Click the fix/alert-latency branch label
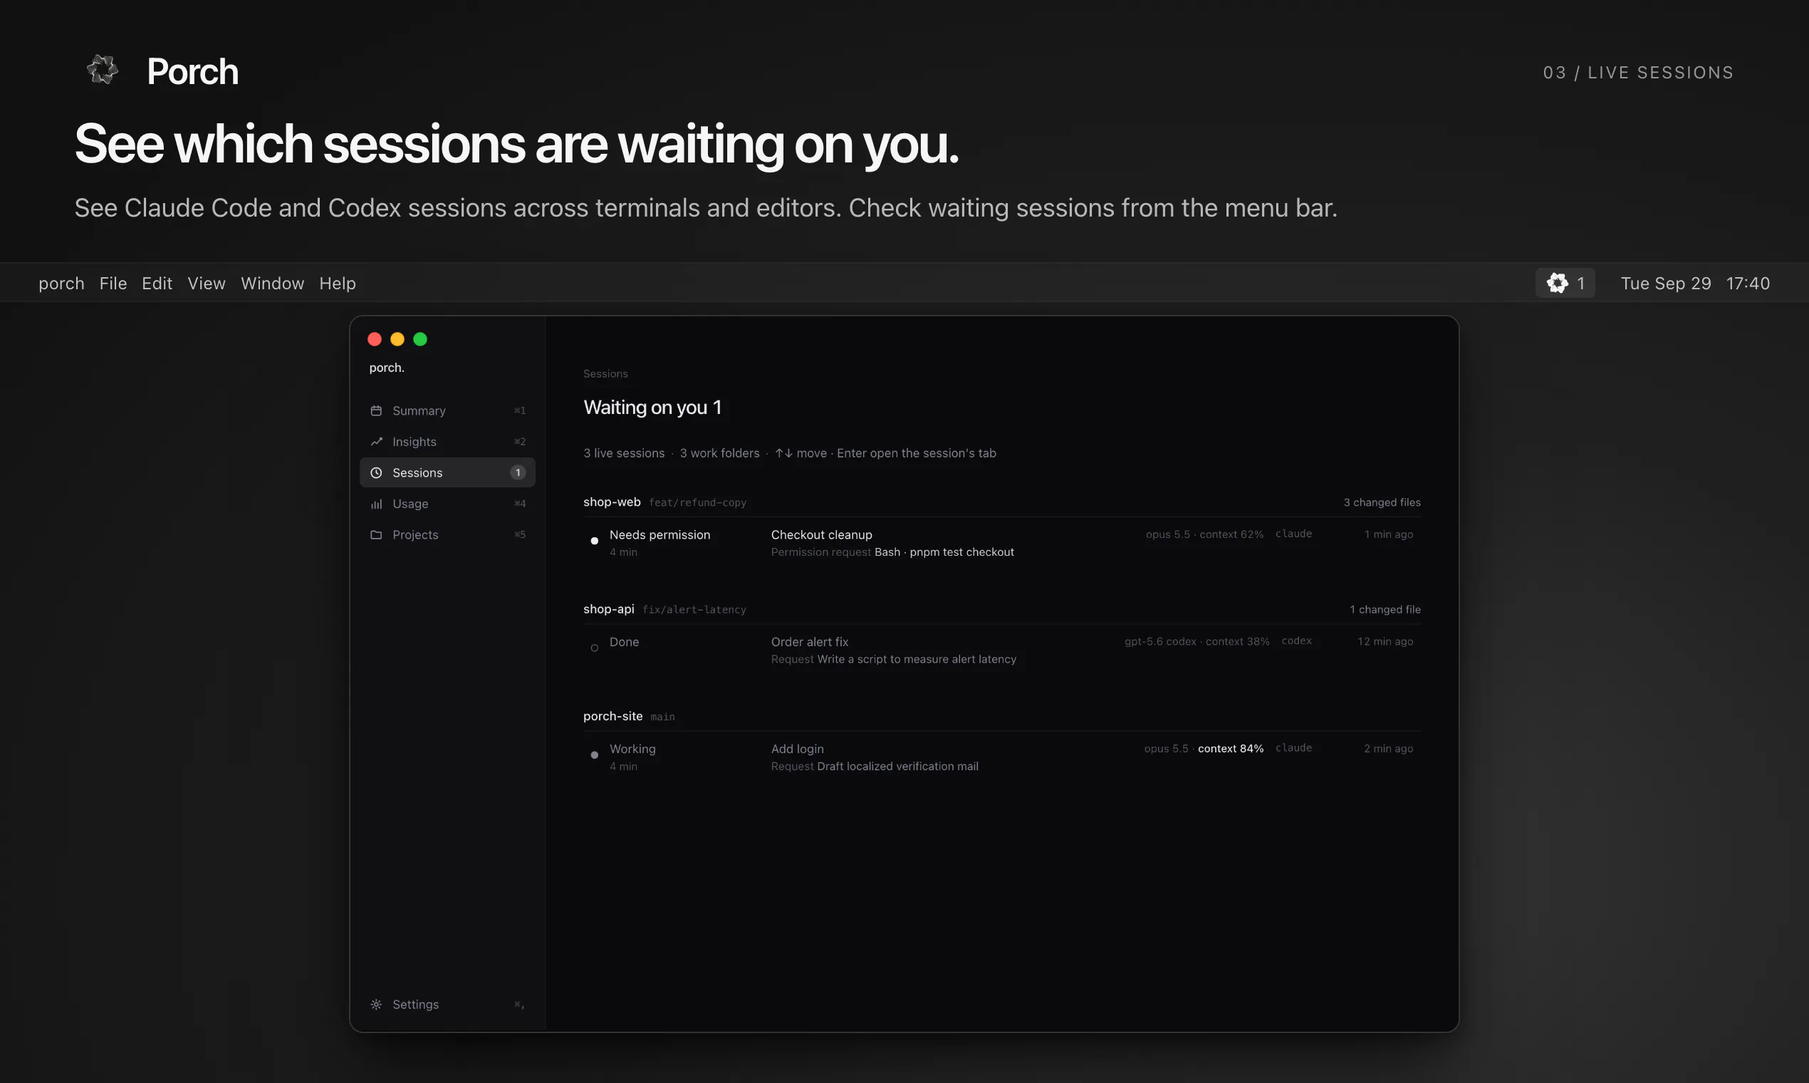Image resolution: width=1809 pixels, height=1083 pixels. (694, 610)
